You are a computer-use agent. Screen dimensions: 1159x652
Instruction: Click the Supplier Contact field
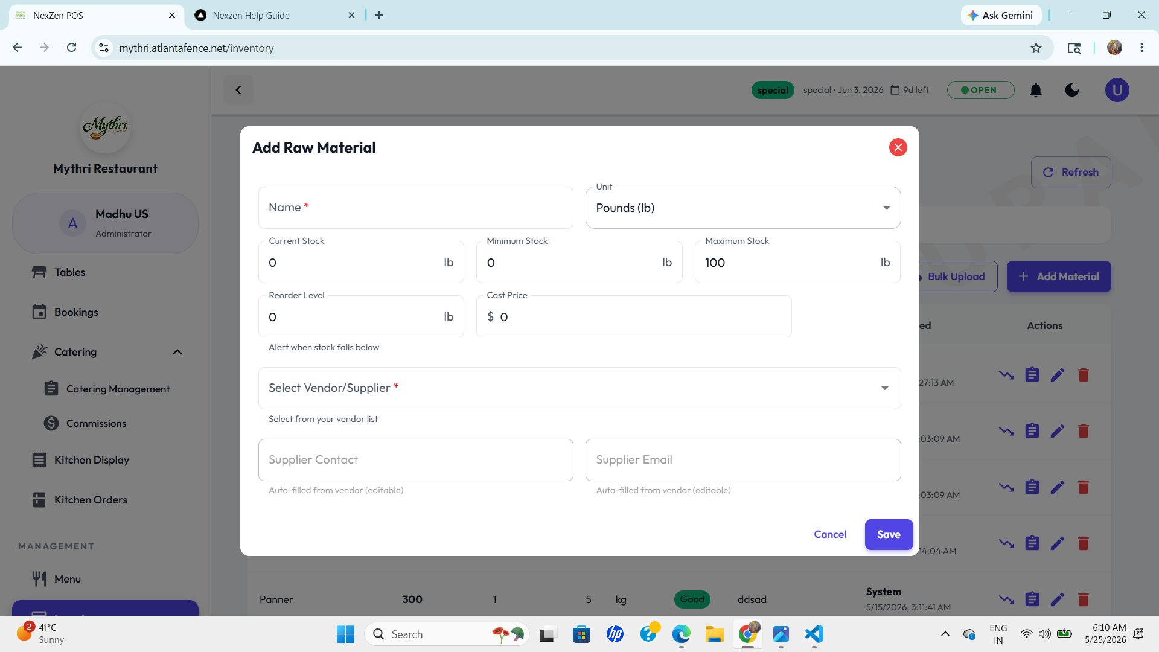[415, 460]
